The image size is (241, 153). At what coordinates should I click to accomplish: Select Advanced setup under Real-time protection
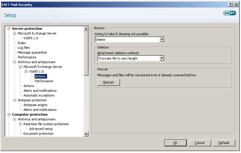coord(41,129)
